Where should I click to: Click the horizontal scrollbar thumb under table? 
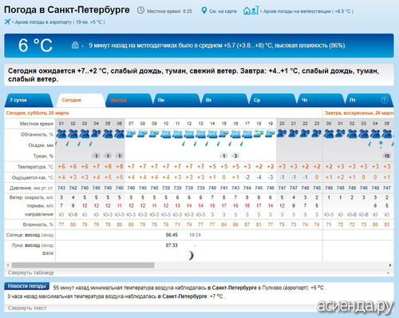click(83, 265)
